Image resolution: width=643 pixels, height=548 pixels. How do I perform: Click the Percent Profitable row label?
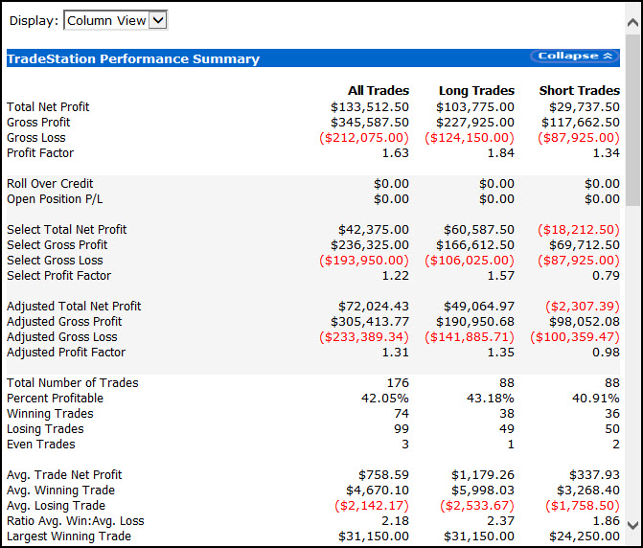pyautogui.click(x=55, y=398)
